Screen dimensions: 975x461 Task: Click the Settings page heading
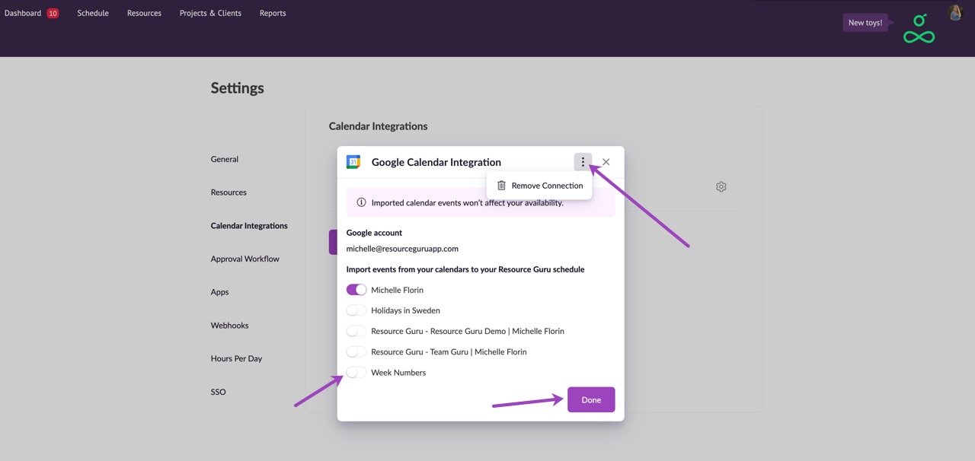click(x=238, y=88)
